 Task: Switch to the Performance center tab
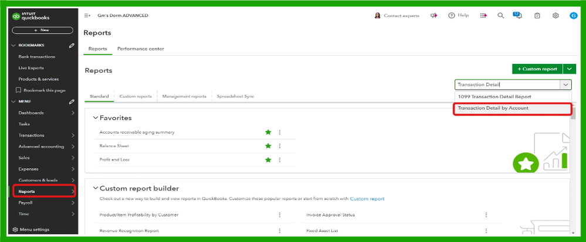click(141, 49)
